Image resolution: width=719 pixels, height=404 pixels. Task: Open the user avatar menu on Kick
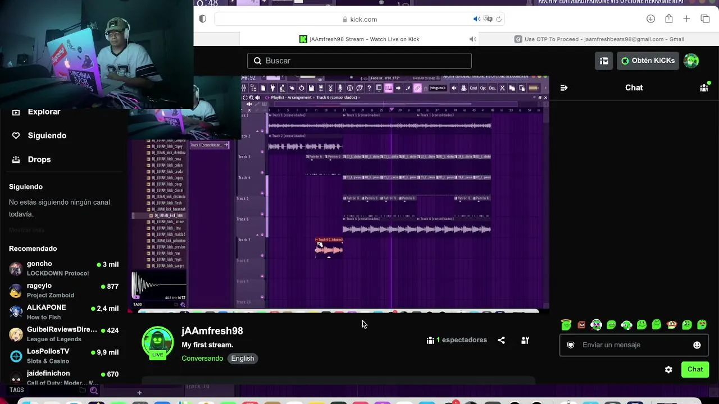point(691,61)
